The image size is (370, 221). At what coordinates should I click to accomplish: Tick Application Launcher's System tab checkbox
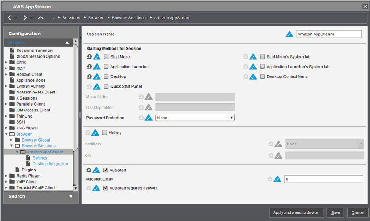262,67
